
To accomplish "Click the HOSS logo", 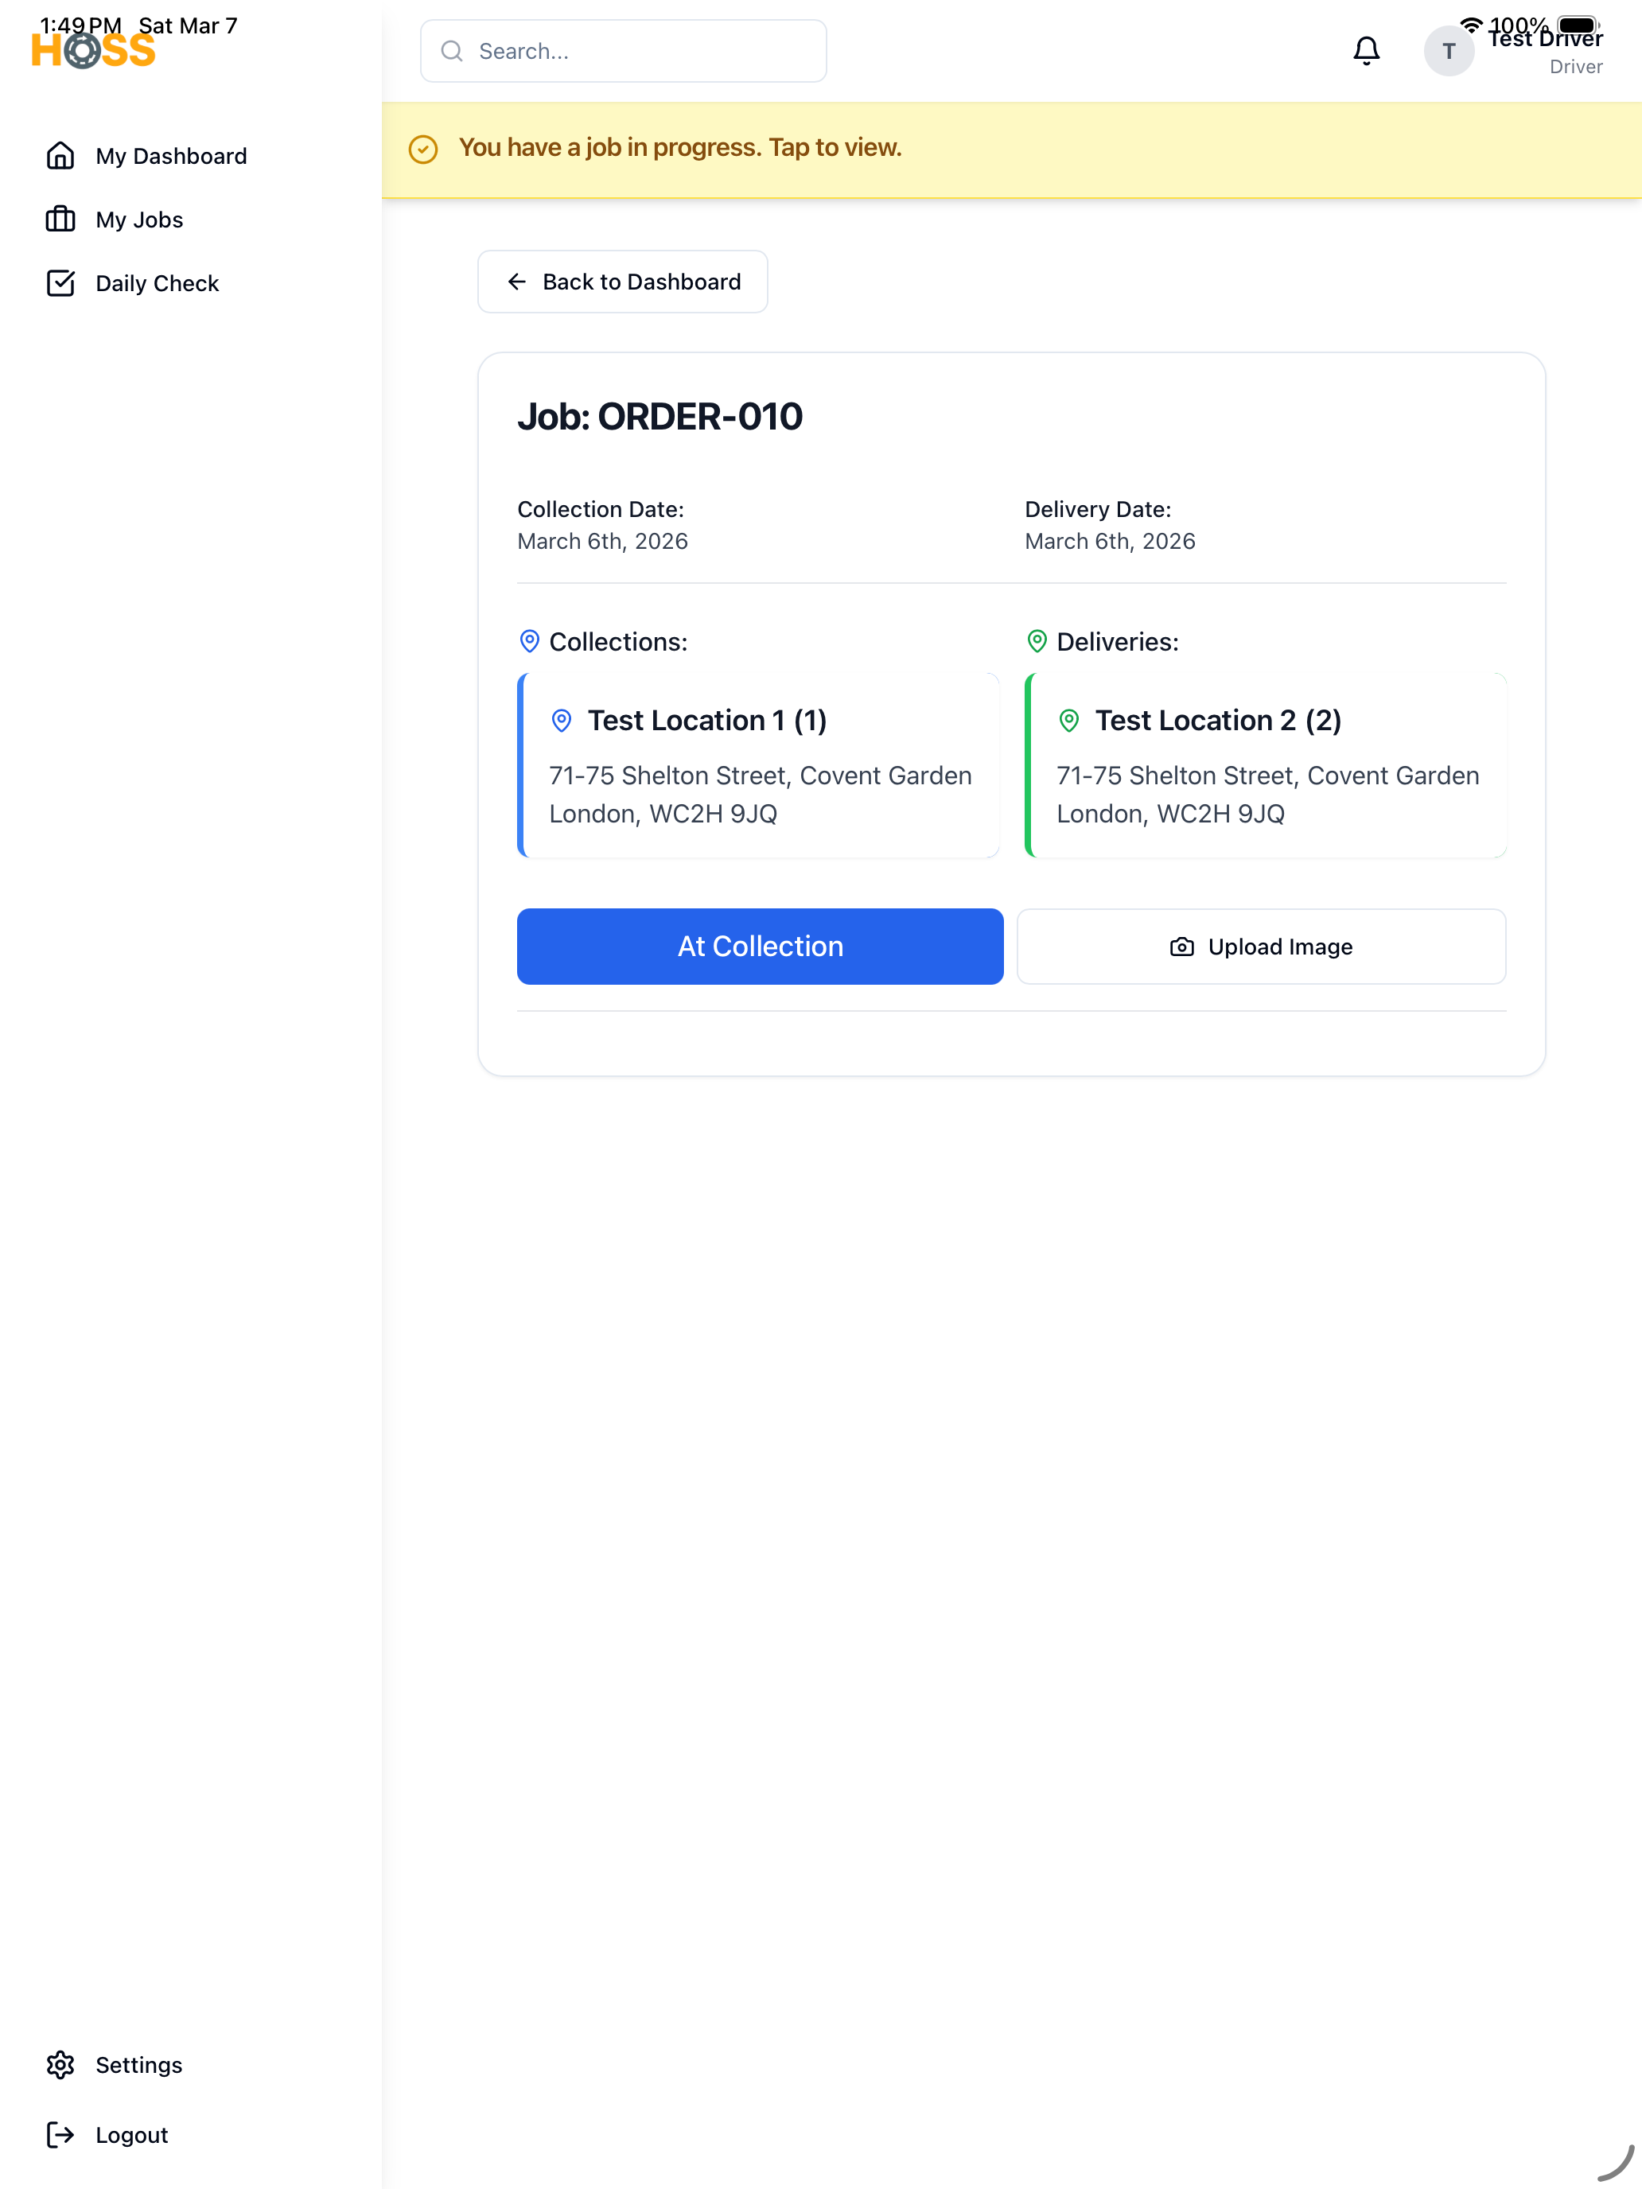I will click(x=93, y=50).
